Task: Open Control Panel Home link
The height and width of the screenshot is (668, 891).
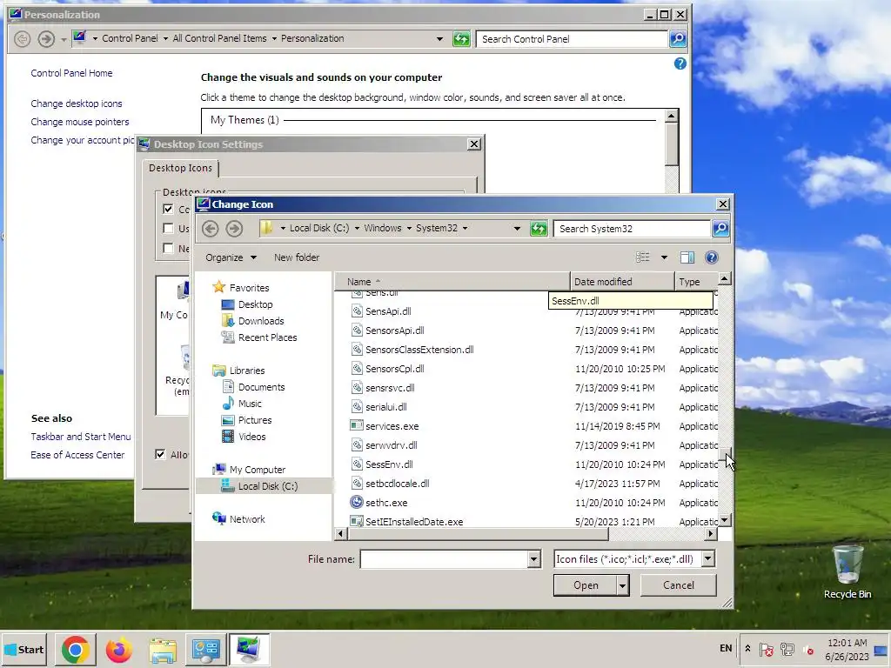Action: [71, 73]
